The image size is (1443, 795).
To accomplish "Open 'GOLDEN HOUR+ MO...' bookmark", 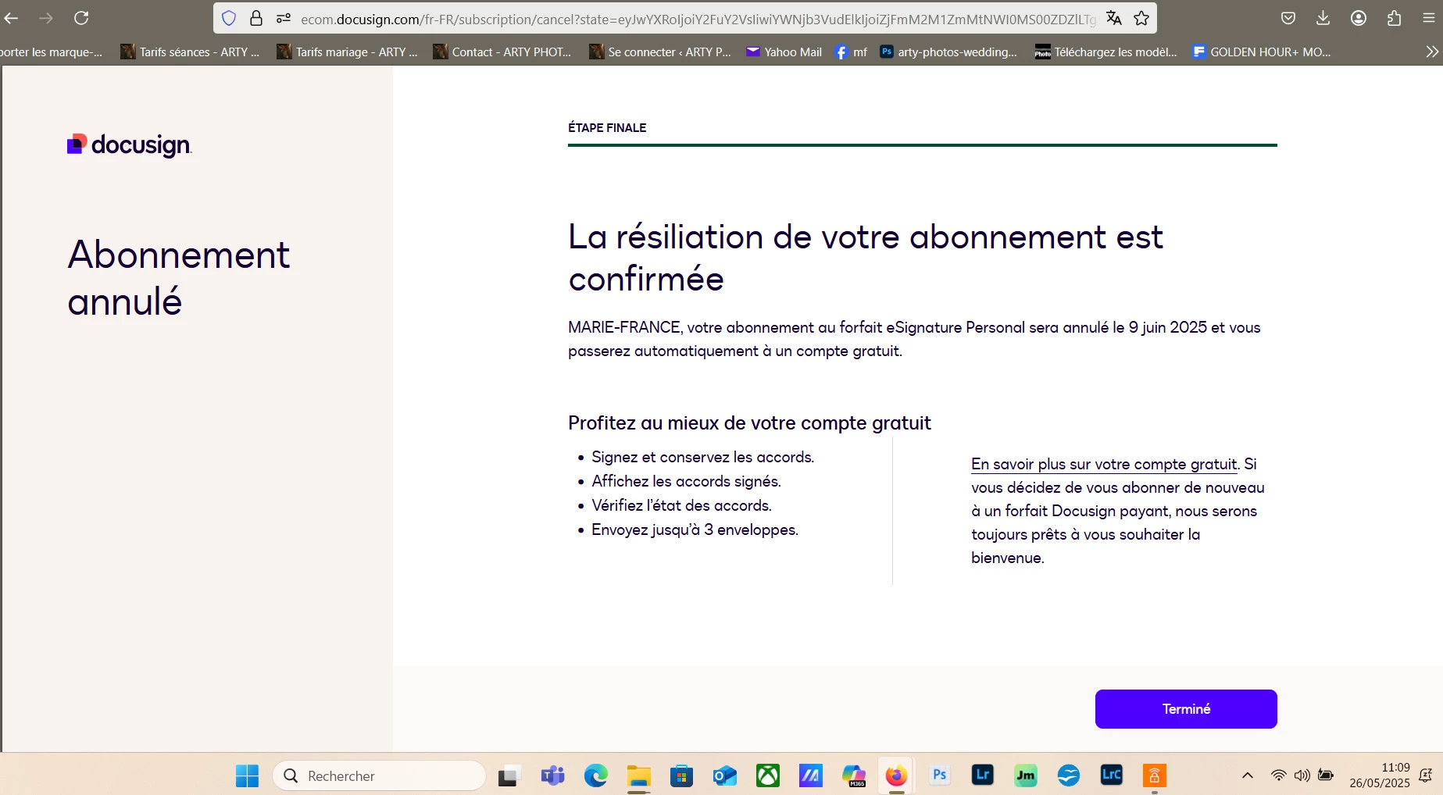I will click(1262, 52).
